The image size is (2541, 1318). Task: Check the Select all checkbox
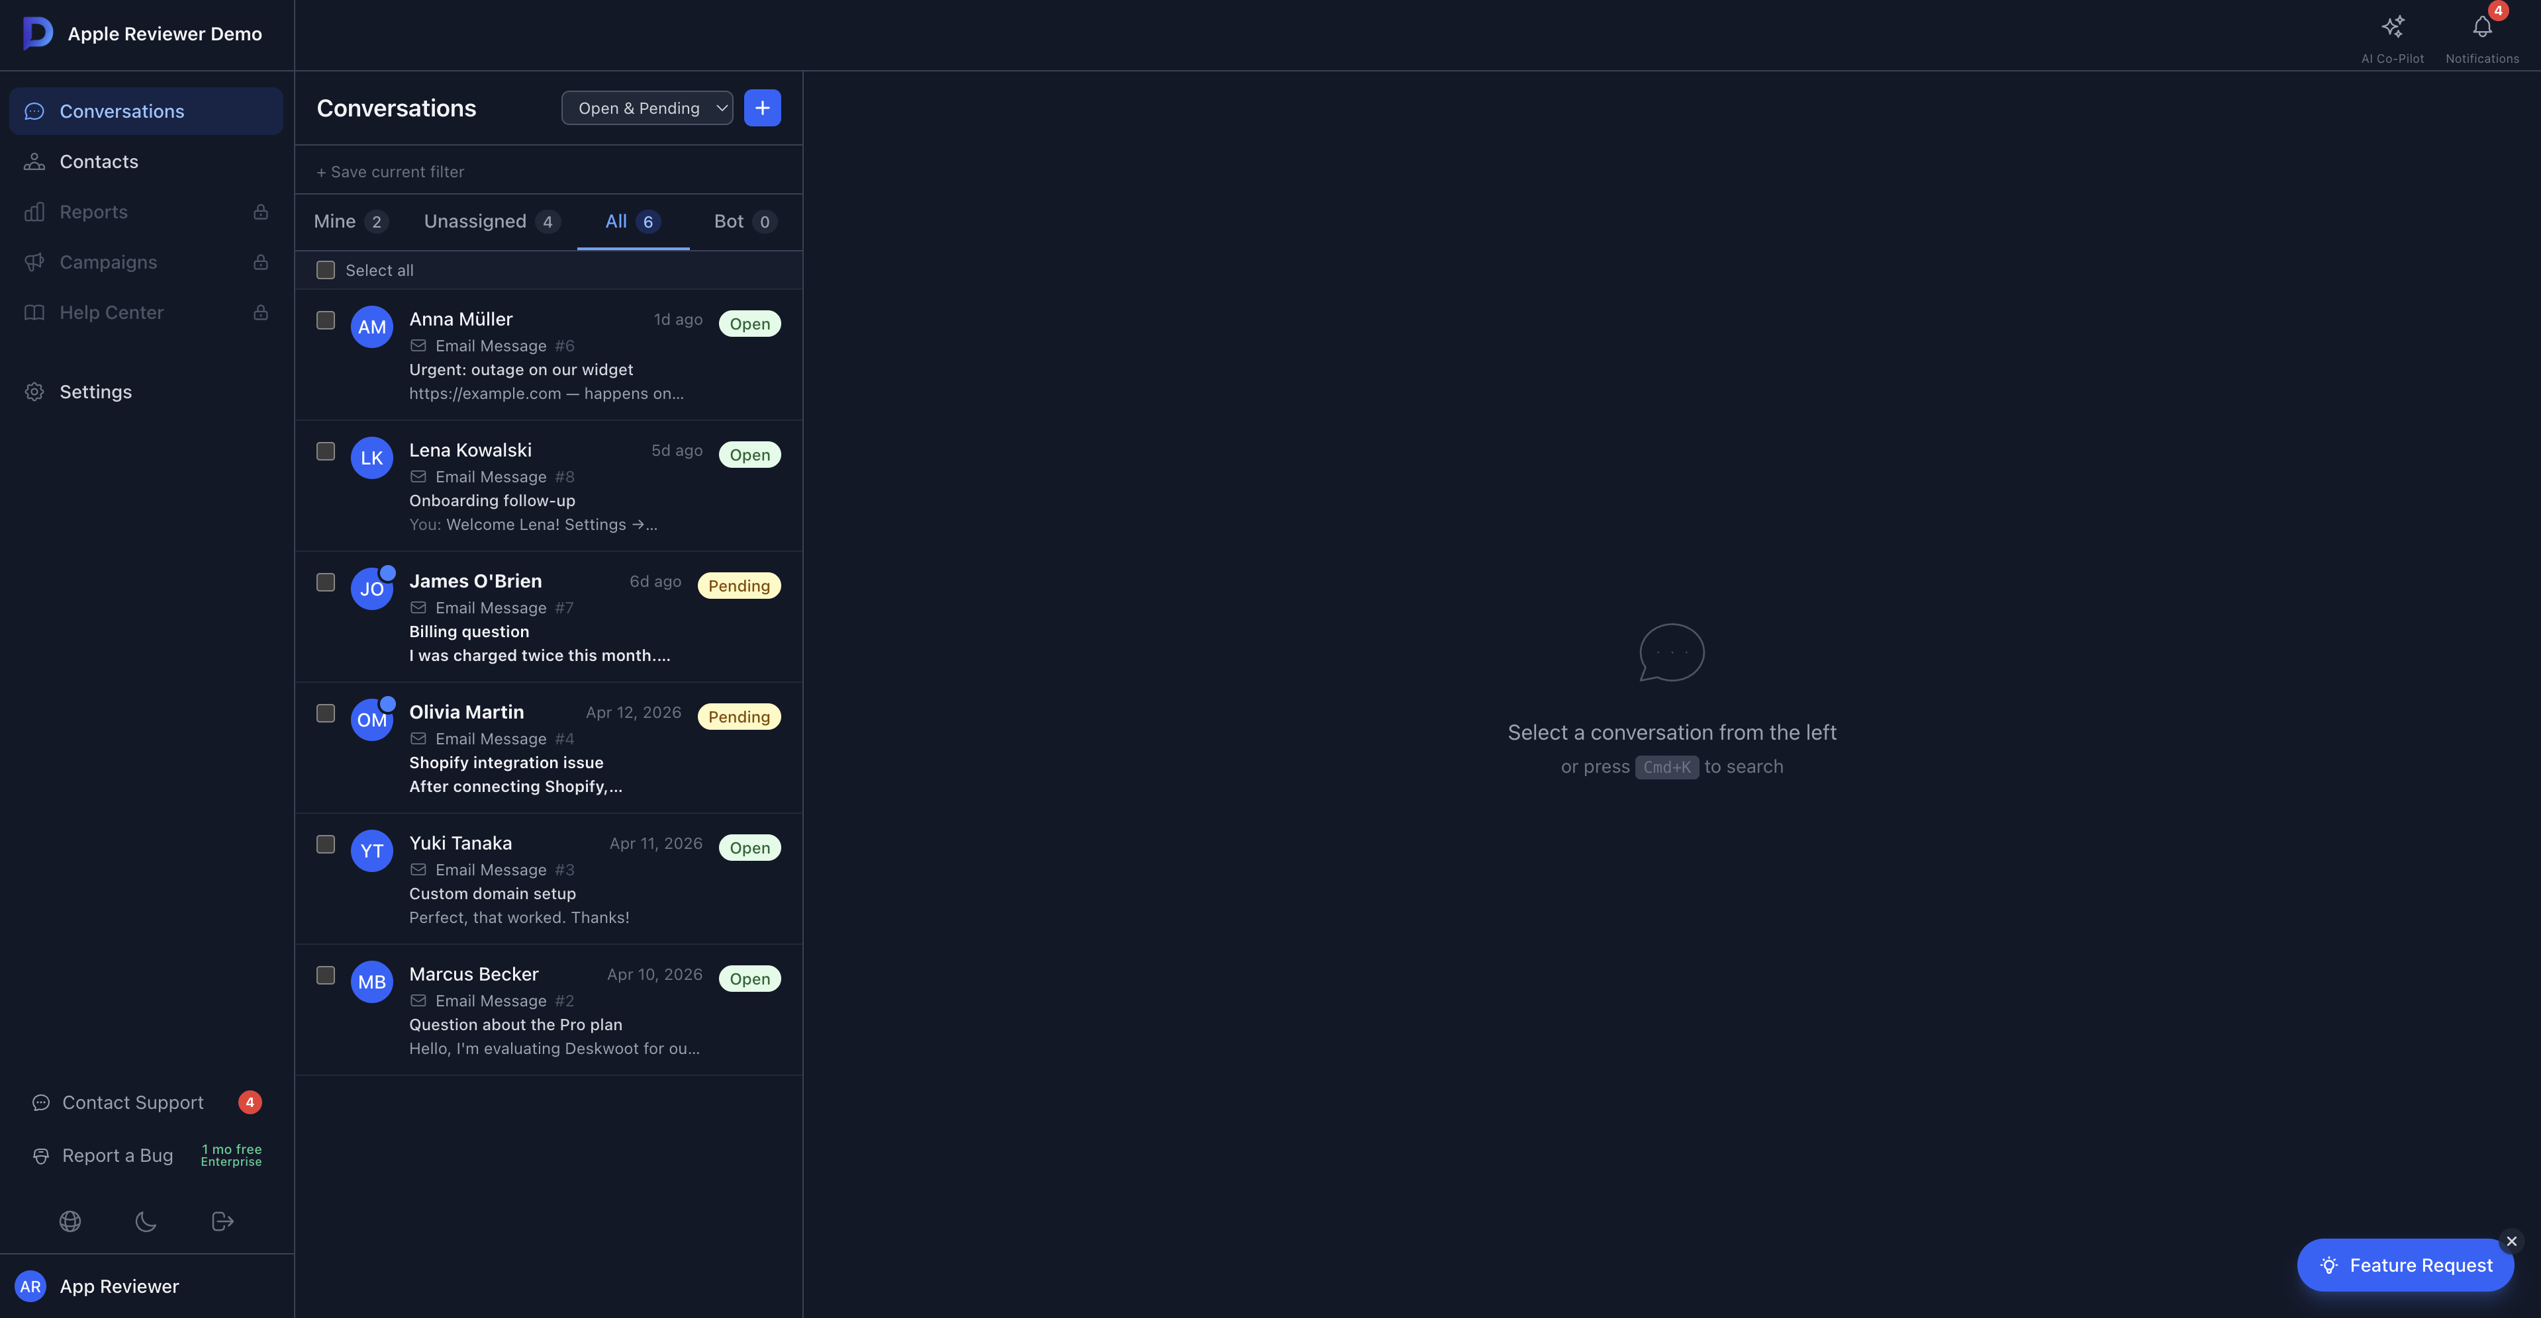326,270
